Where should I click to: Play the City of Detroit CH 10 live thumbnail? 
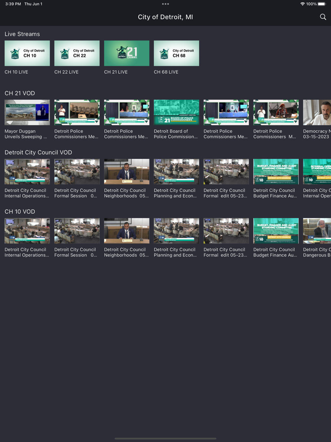point(27,53)
